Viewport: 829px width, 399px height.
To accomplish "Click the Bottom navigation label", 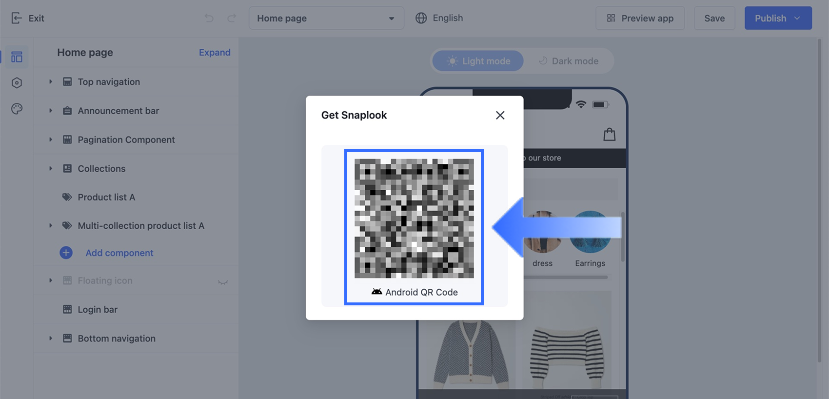I will [117, 338].
